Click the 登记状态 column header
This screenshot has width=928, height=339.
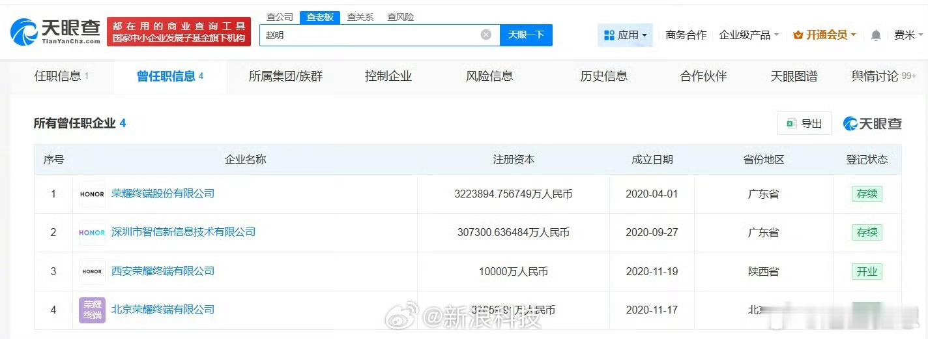click(867, 159)
